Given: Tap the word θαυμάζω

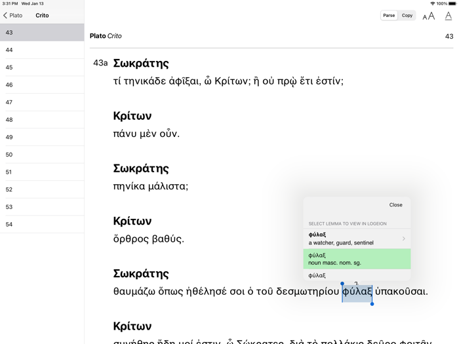Looking at the screenshot, I should (x=134, y=292).
